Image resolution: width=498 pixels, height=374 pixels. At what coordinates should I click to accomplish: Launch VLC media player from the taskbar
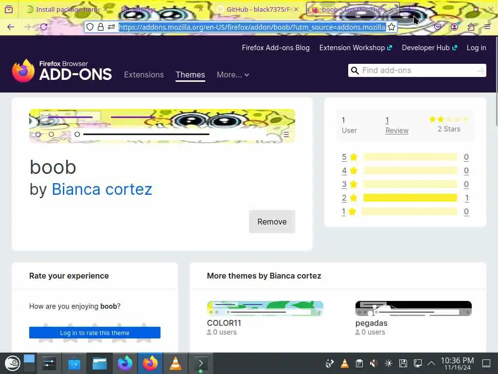click(175, 363)
